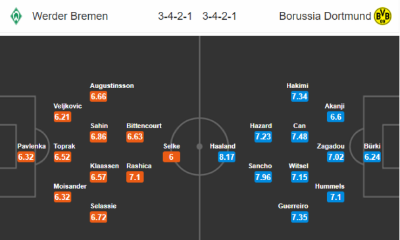400x240 pixels.
Task: Click Bürki's 6.24 goalkeeper rating
Action: tap(372, 157)
